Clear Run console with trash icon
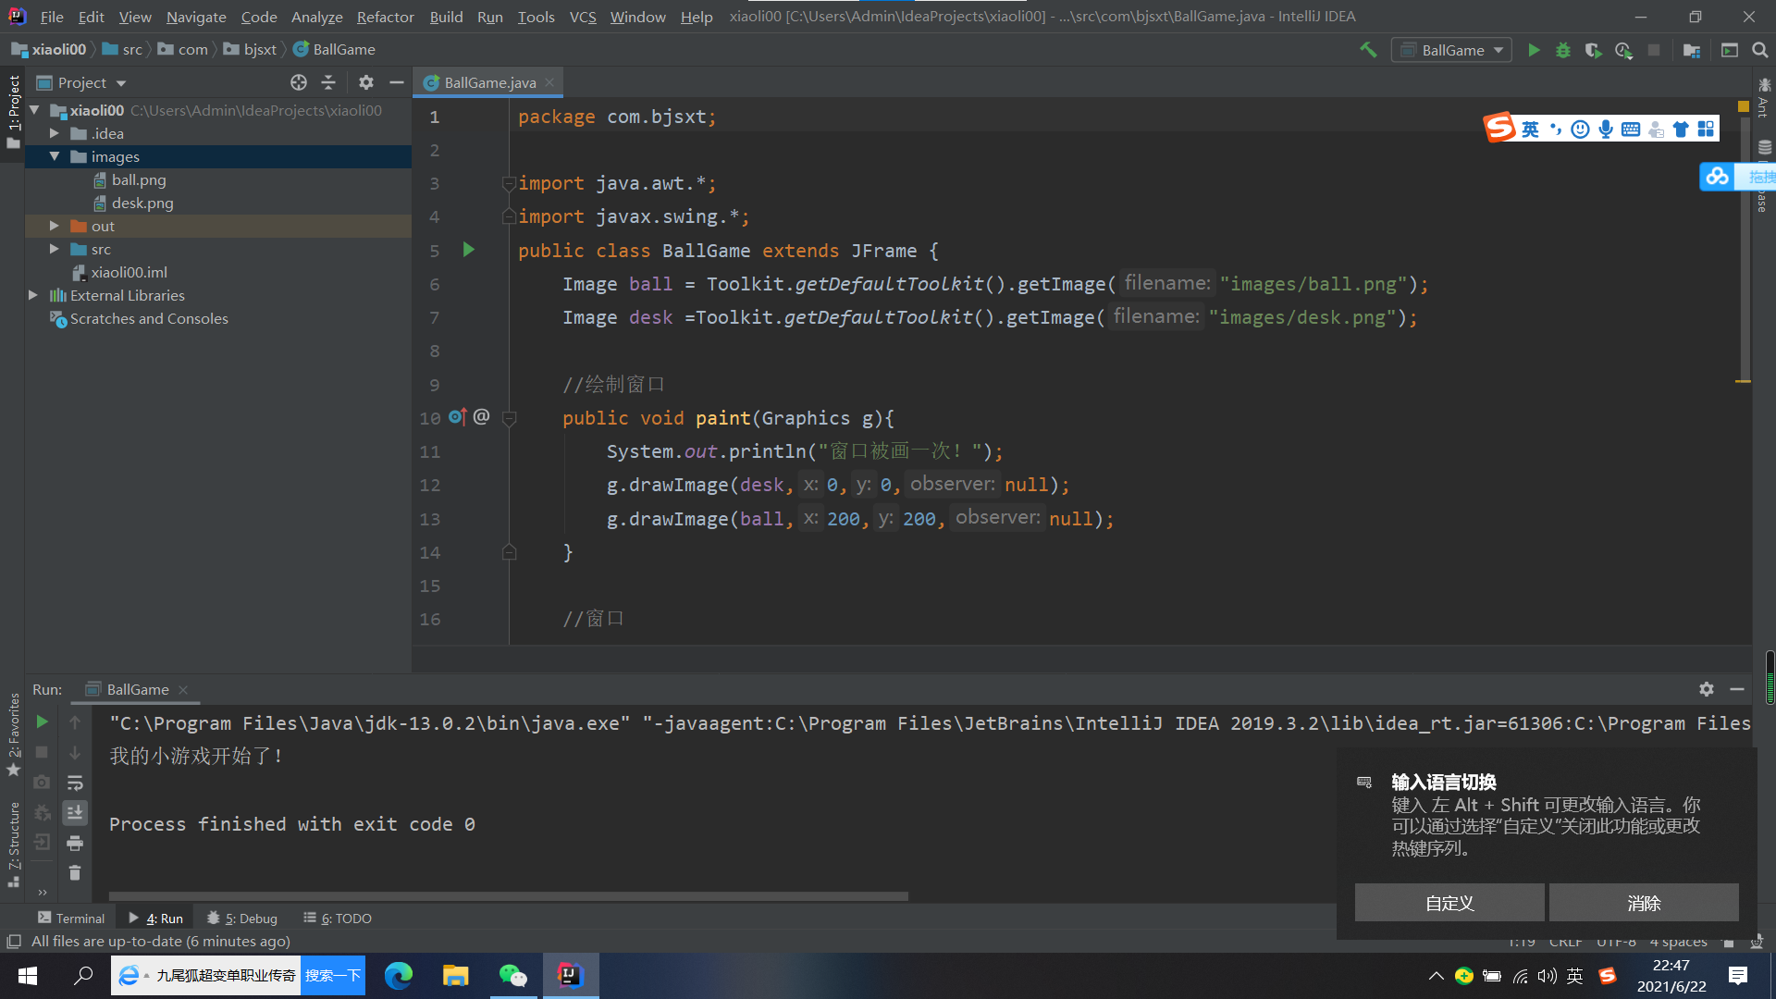 [75, 872]
